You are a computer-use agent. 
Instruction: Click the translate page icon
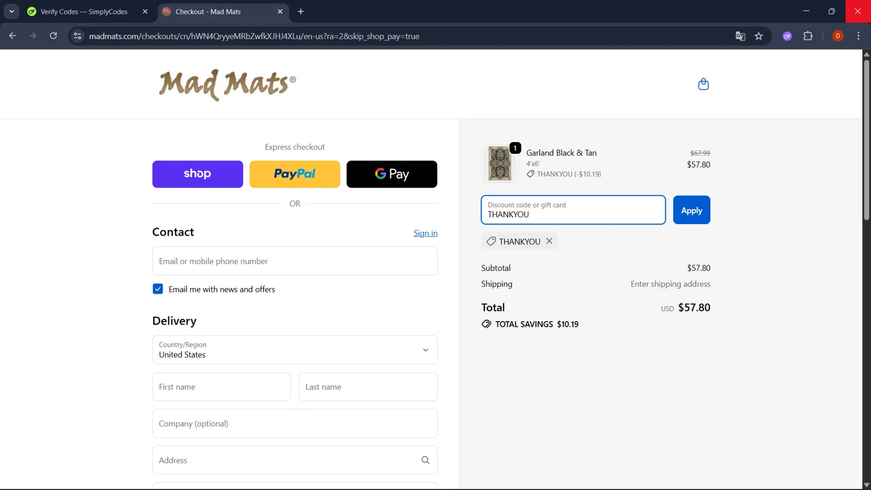(x=740, y=36)
